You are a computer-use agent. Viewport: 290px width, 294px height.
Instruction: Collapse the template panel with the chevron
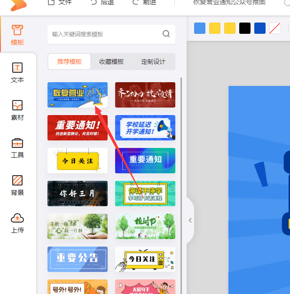point(190,220)
